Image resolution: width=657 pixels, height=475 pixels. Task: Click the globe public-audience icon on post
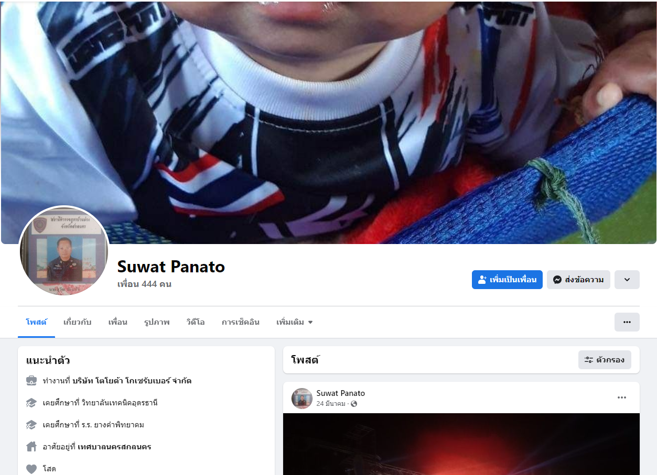354,404
